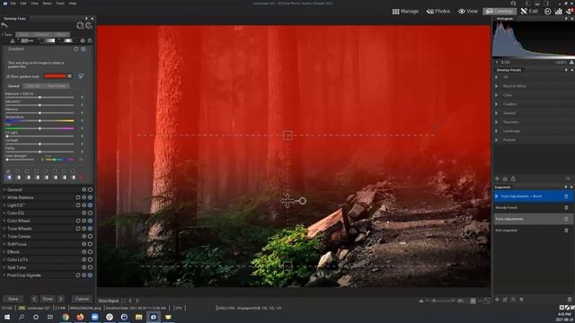
Task: Open Windows Start menu
Action: [x=7, y=317]
